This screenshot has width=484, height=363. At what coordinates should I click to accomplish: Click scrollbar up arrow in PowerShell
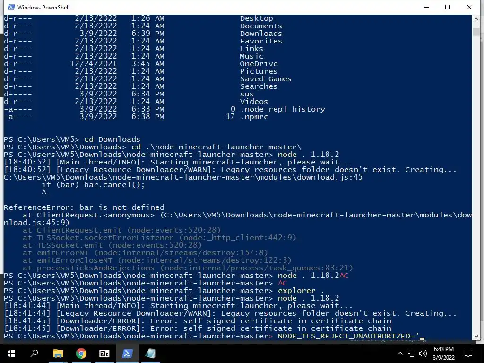click(x=476, y=18)
